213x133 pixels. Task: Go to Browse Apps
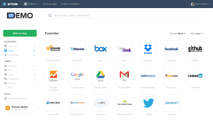tap(50, 4)
